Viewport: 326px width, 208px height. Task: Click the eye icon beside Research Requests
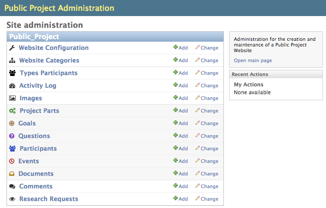(12, 199)
